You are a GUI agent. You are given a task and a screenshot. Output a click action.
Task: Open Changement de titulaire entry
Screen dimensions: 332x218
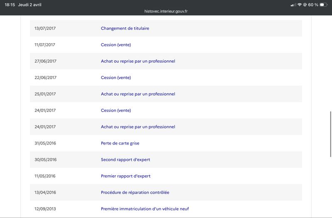(125, 28)
